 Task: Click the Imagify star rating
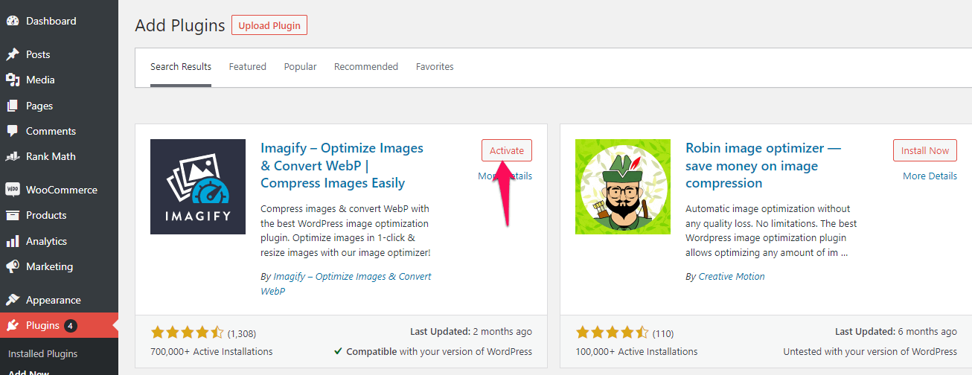coord(187,333)
